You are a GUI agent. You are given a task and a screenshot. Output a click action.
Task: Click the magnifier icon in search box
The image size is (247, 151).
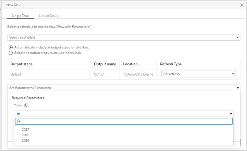click(18, 121)
